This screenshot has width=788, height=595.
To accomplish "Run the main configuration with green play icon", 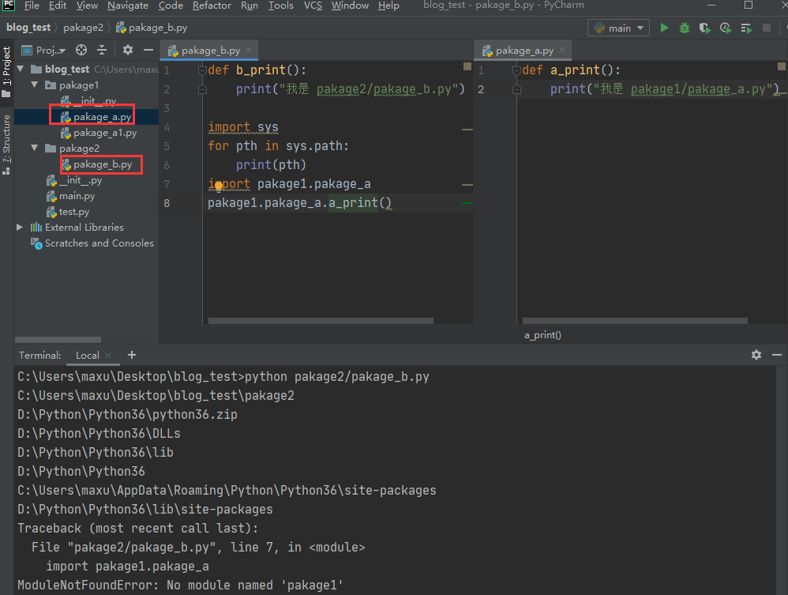I will [x=664, y=28].
